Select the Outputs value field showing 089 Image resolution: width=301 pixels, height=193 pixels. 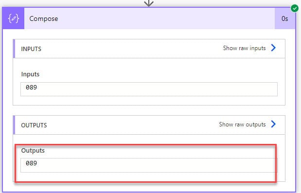pyautogui.click(x=149, y=165)
